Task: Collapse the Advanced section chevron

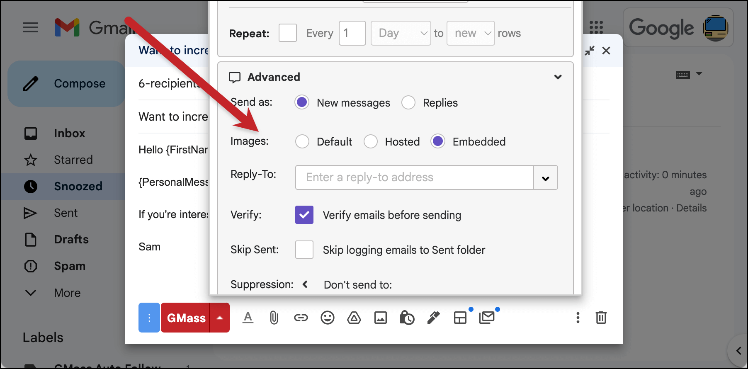Action: point(558,77)
